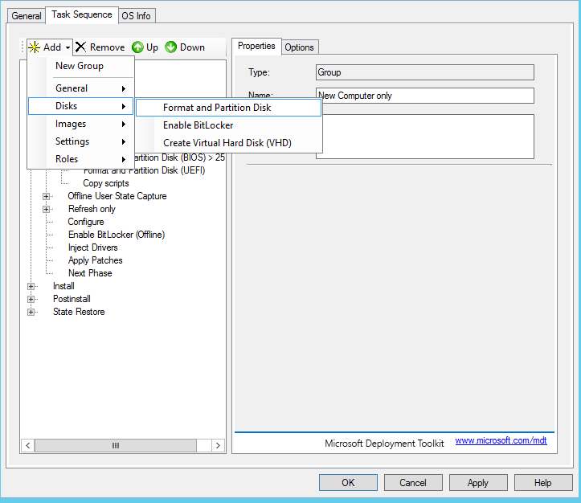Image resolution: width=581 pixels, height=503 pixels.
Task: Switch to the OS Info tab
Action: point(136,16)
